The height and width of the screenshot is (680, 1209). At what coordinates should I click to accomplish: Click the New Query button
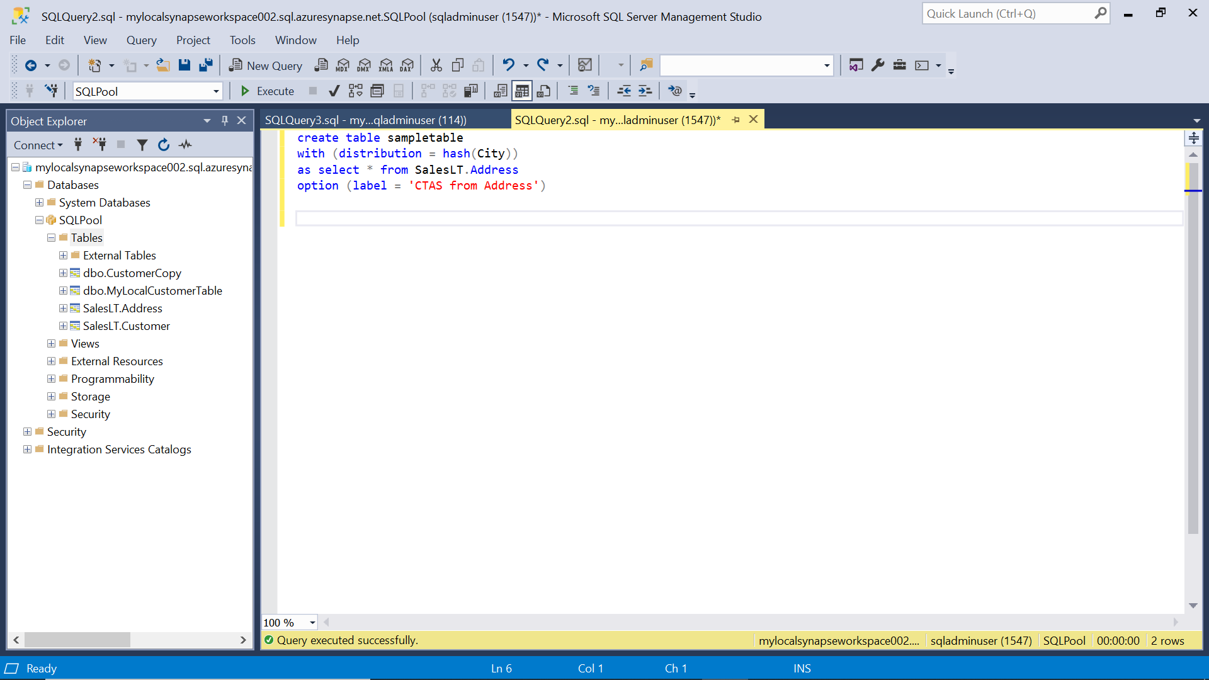(265, 65)
